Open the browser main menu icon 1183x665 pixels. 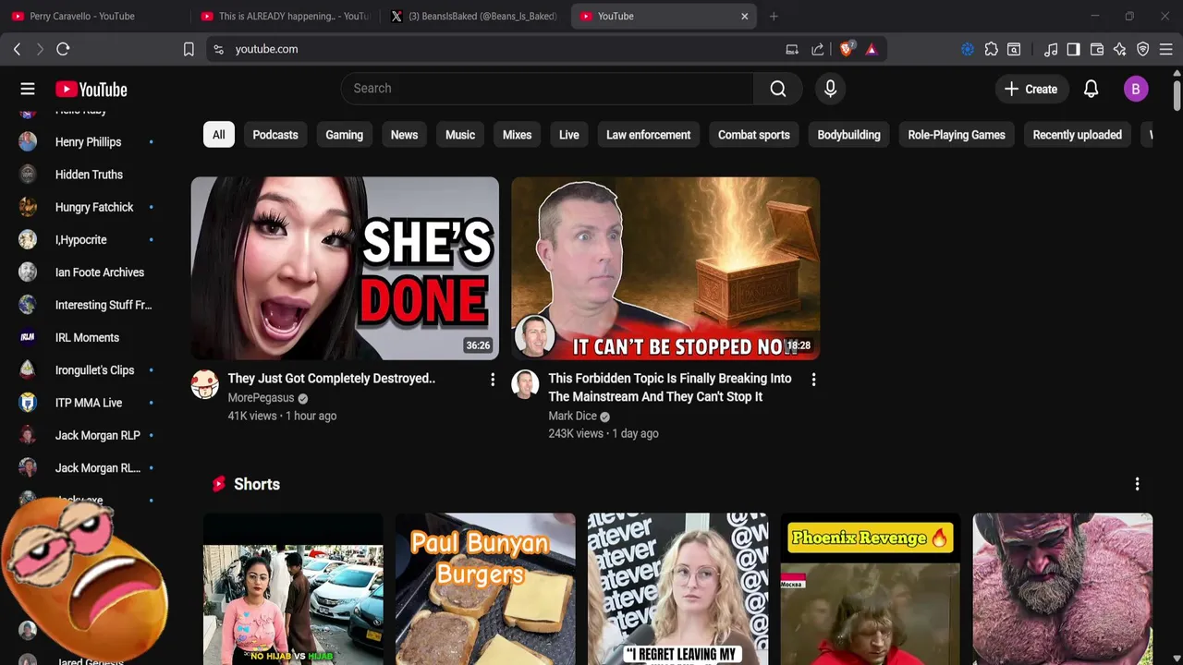tap(1166, 49)
